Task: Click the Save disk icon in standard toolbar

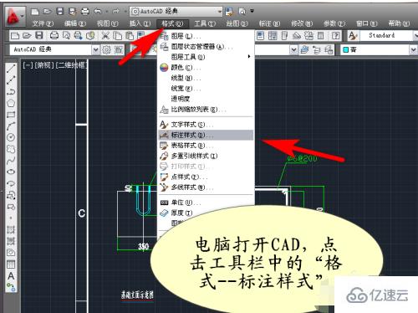Action: coord(39,35)
